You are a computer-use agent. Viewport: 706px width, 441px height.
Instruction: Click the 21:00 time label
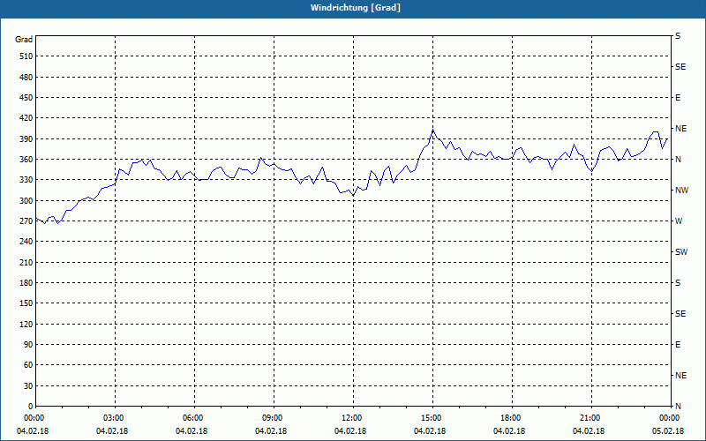point(589,418)
